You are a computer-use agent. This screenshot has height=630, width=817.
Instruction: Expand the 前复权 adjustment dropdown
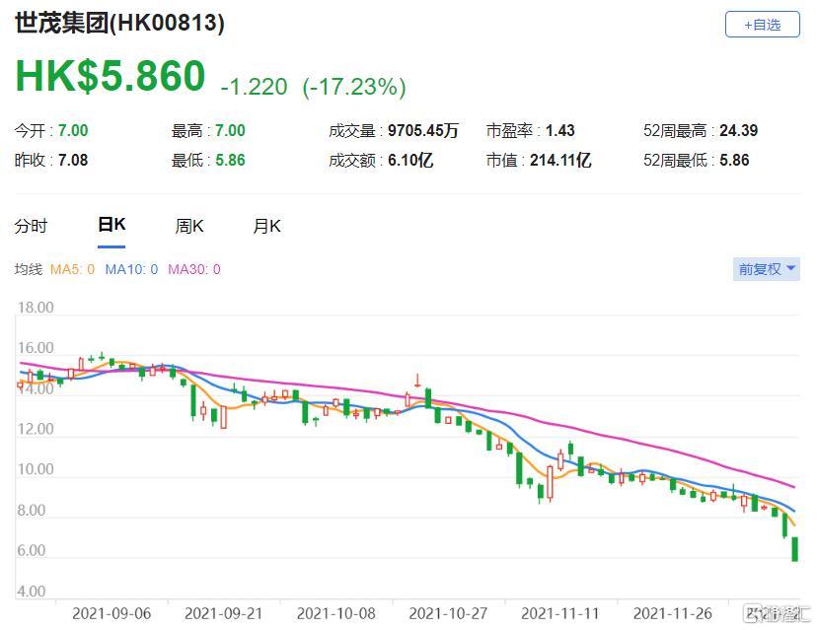click(x=767, y=268)
